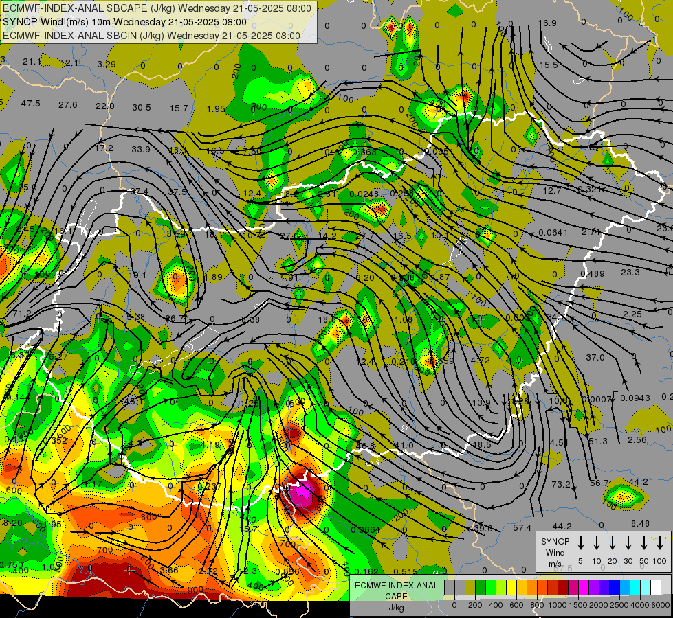
Task: Click the 5 m/s wind arrow in legend
Action: (x=580, y=543)
